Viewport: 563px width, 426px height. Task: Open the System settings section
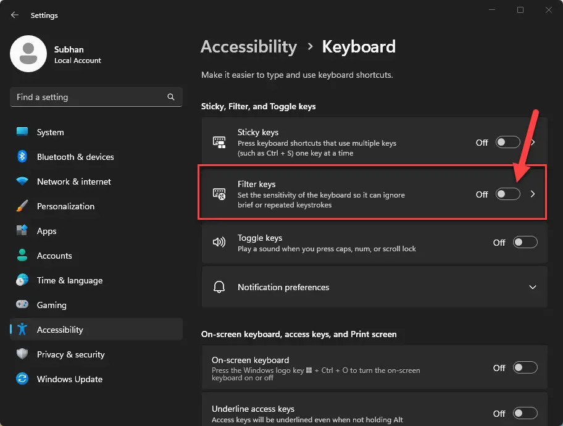pos(96,132)
